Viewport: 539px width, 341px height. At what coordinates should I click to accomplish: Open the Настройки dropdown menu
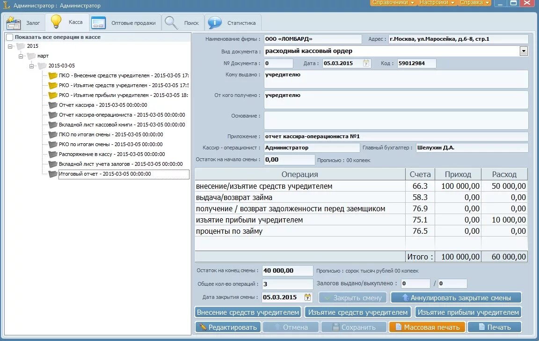(437, 3)
